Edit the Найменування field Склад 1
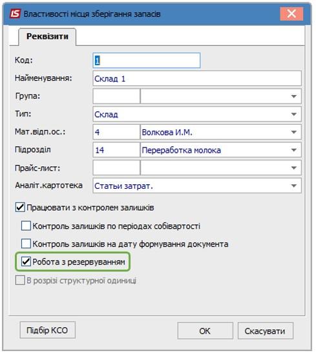The width and height of the screenshot is (316, 355). [197, 78]
